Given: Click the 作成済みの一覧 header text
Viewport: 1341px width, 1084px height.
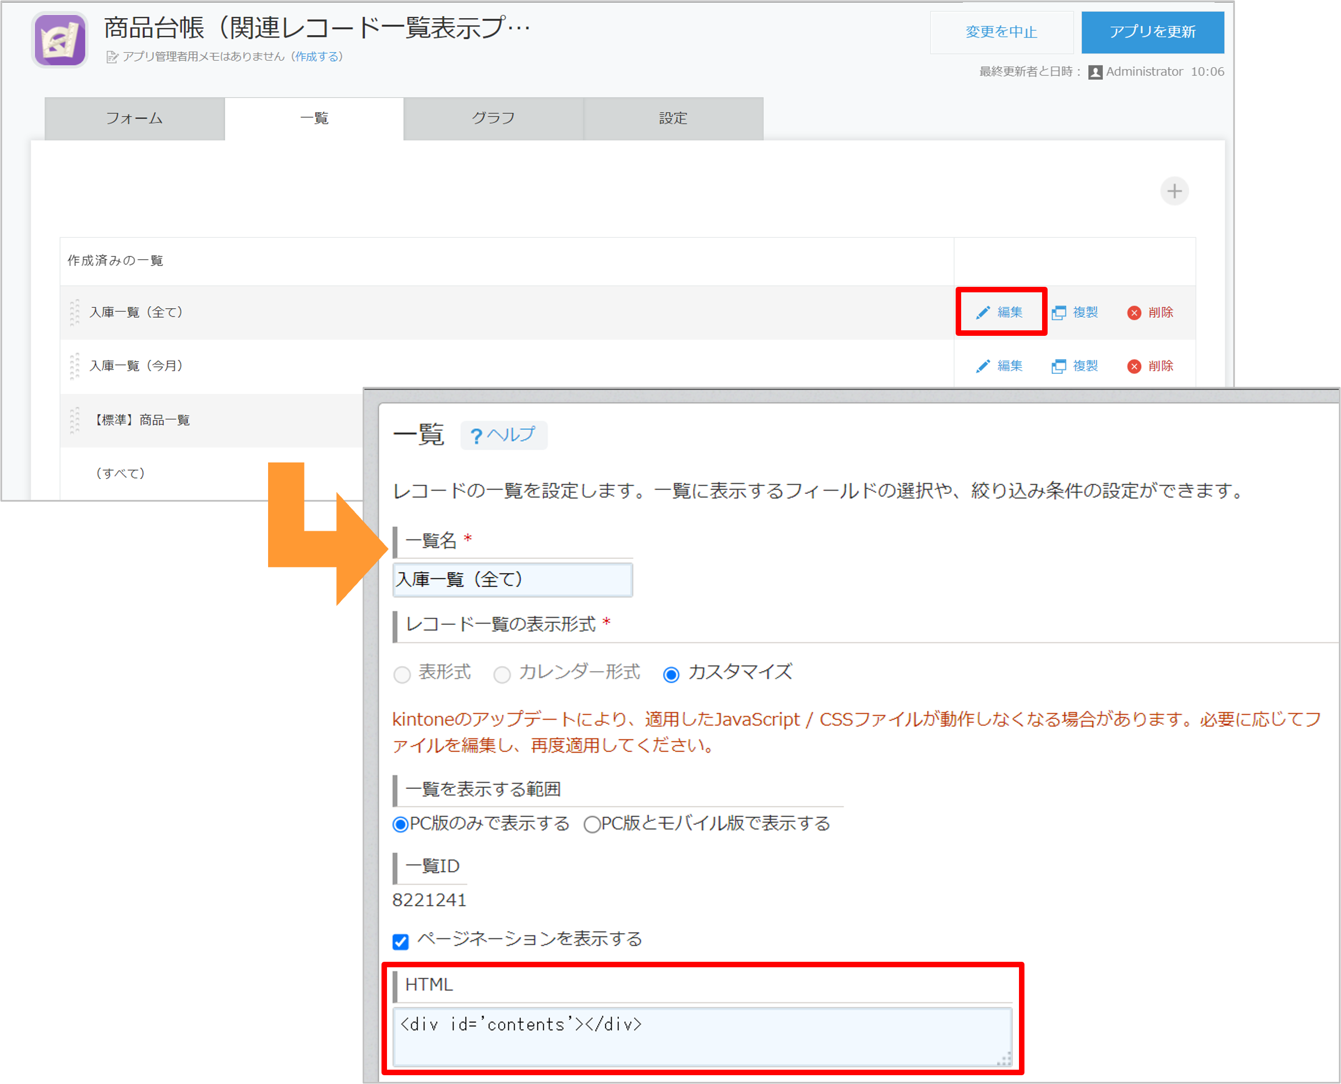Looking at the screenshot, I should 116,260.
